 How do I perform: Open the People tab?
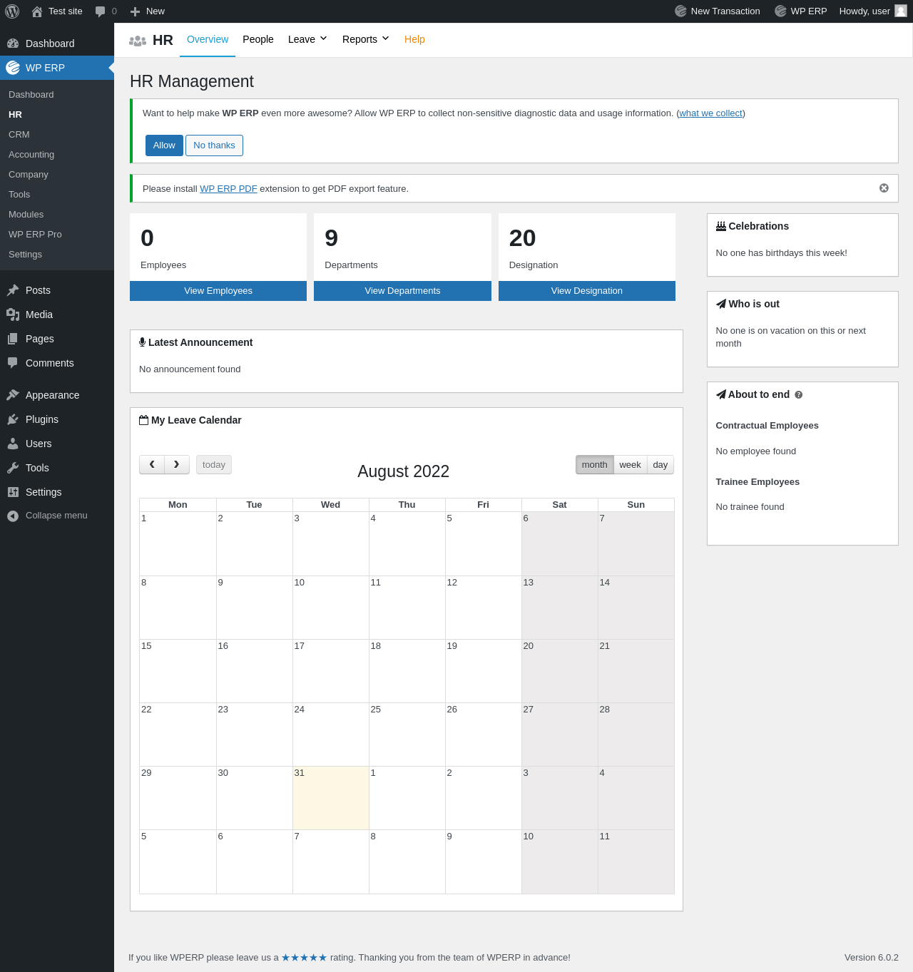258,39
